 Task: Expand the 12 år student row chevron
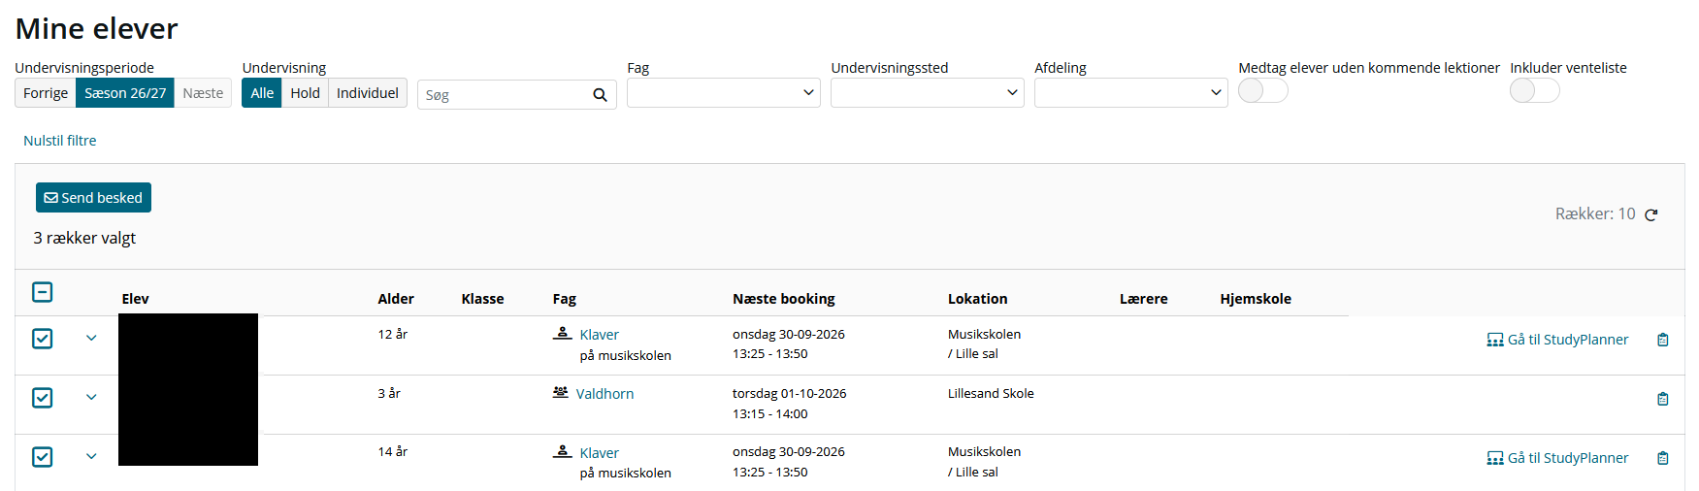[91, 339]
